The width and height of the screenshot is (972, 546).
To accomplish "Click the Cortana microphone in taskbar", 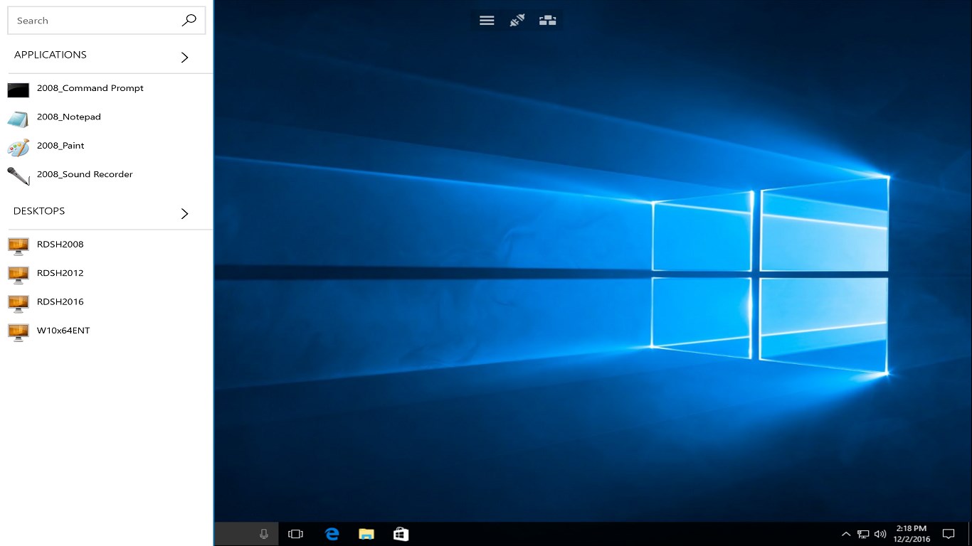I will [264, 534].
